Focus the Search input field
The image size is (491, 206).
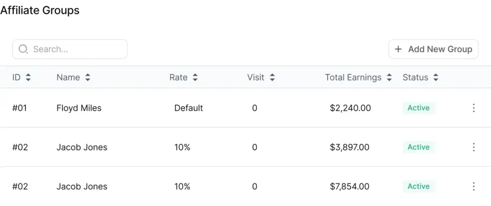[x=70, y=49]
